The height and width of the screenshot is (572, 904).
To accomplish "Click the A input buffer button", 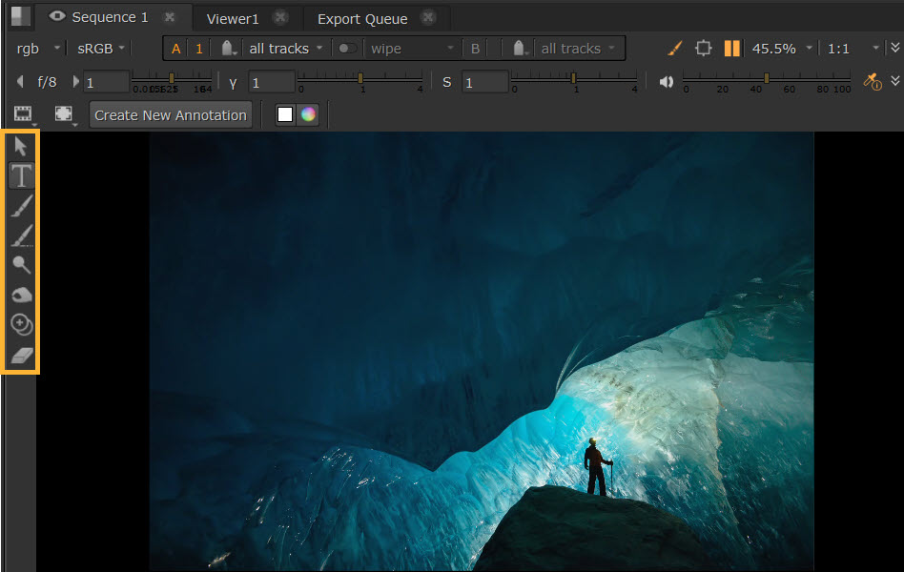I will [175, 49].
